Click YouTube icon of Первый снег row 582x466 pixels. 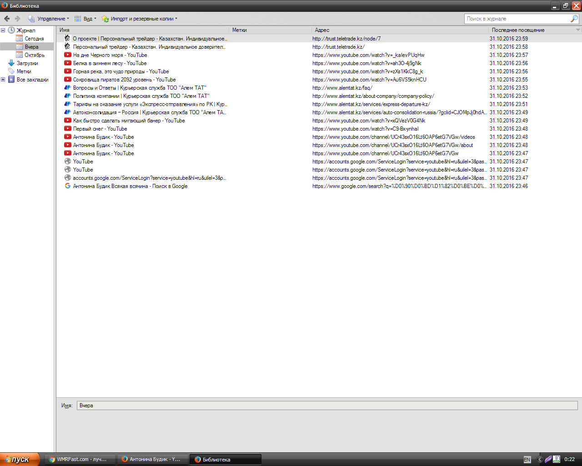(67, 129)
